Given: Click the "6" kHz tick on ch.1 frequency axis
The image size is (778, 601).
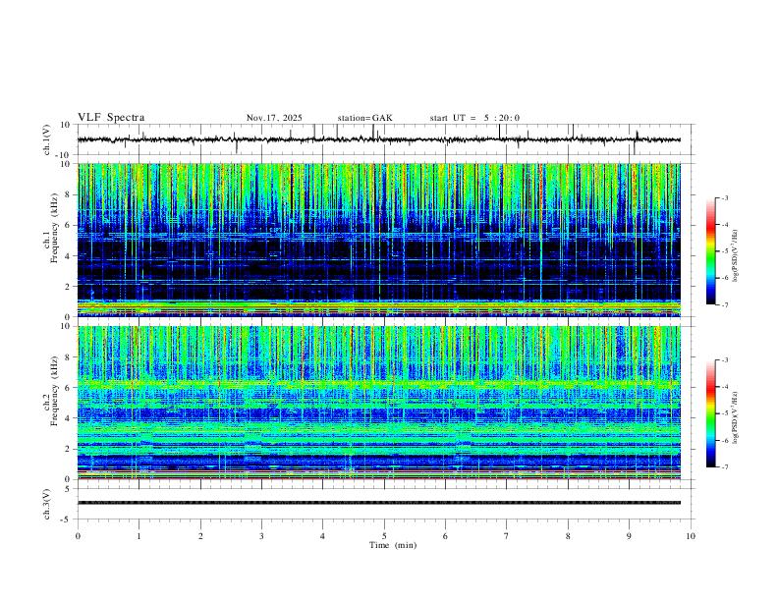Looking at the screenshot, I should (x=68, y=225).
